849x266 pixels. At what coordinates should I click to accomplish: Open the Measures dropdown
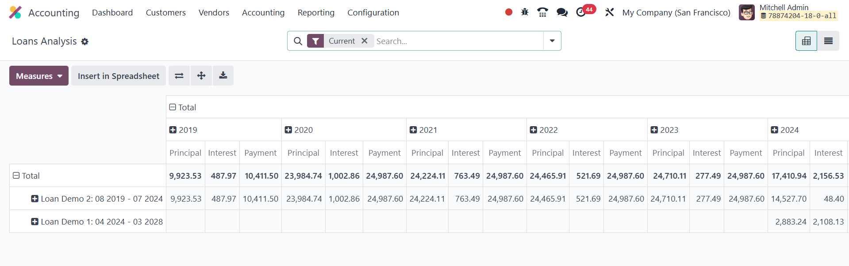pos(39,76)
